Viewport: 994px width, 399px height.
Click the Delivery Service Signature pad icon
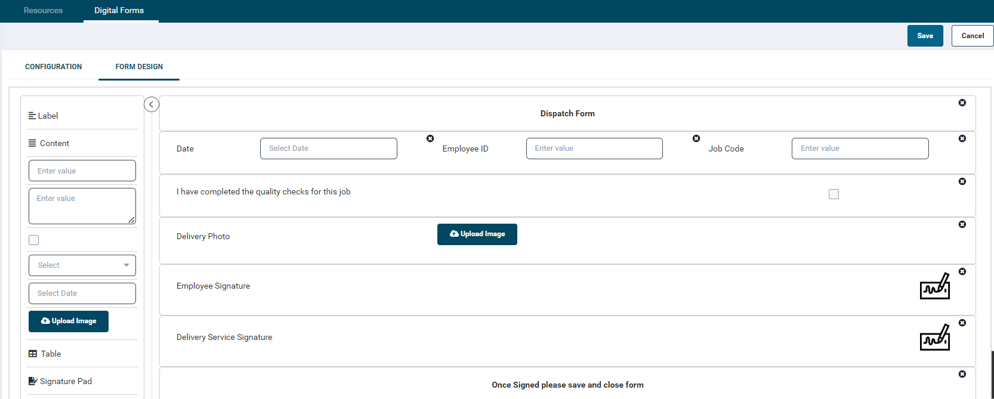pyautogui.click(x=934, y=338)
